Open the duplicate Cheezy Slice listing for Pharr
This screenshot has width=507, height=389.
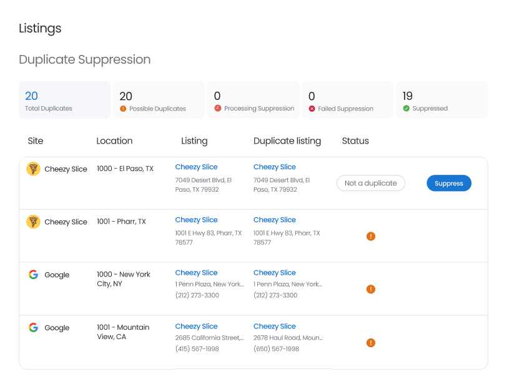pyautogui.click(x=275, y=220)
